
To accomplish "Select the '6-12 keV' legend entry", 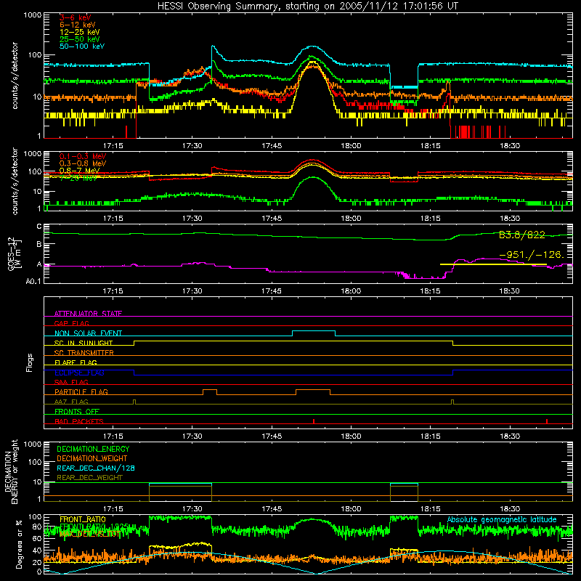I will [77, 25].
